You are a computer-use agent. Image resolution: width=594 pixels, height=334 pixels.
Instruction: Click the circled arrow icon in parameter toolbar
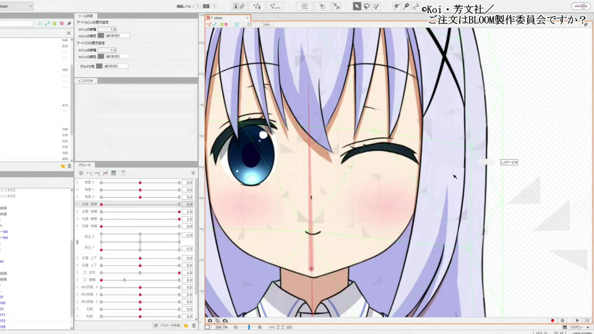80,173
